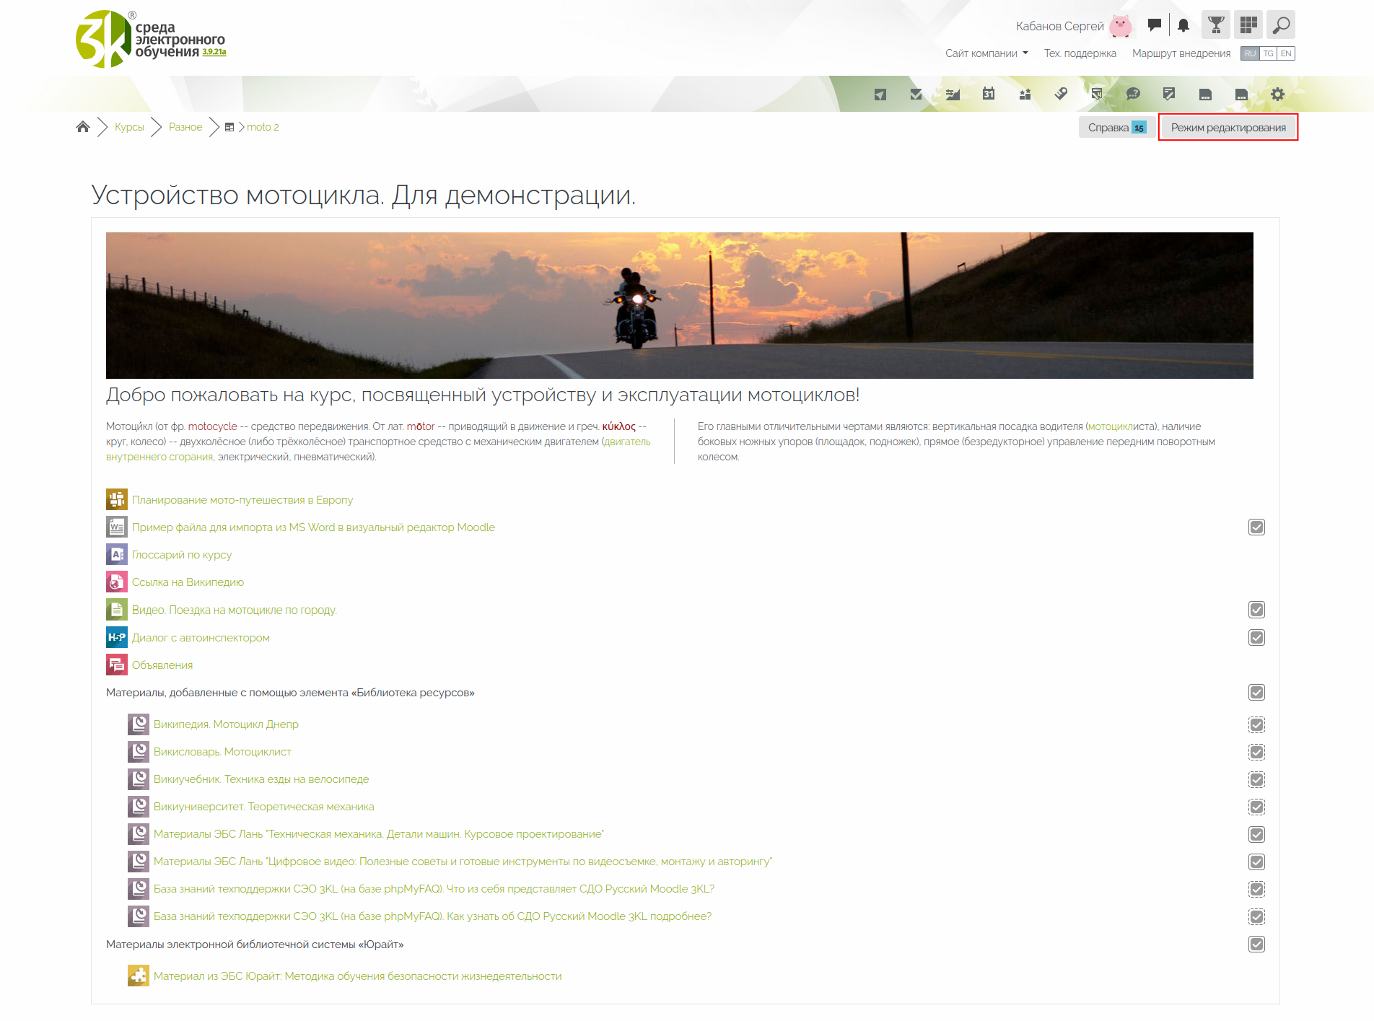The width and height of the screenshot is (1374, 1021).
Task: Click user name Кабанов Сергей
Action: pos(1060,26)
